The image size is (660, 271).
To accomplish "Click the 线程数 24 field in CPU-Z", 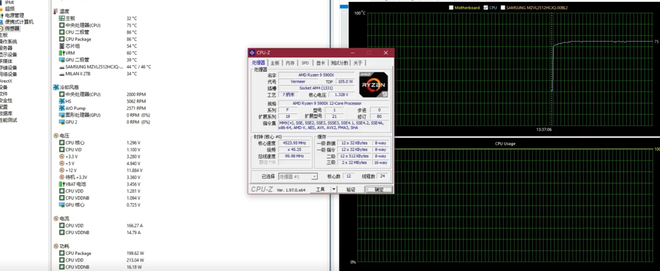I will [382, 176].
